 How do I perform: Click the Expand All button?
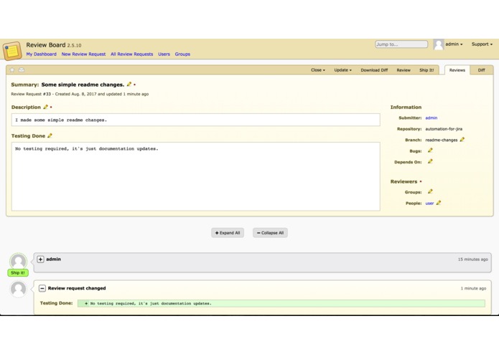coord(228,233)
